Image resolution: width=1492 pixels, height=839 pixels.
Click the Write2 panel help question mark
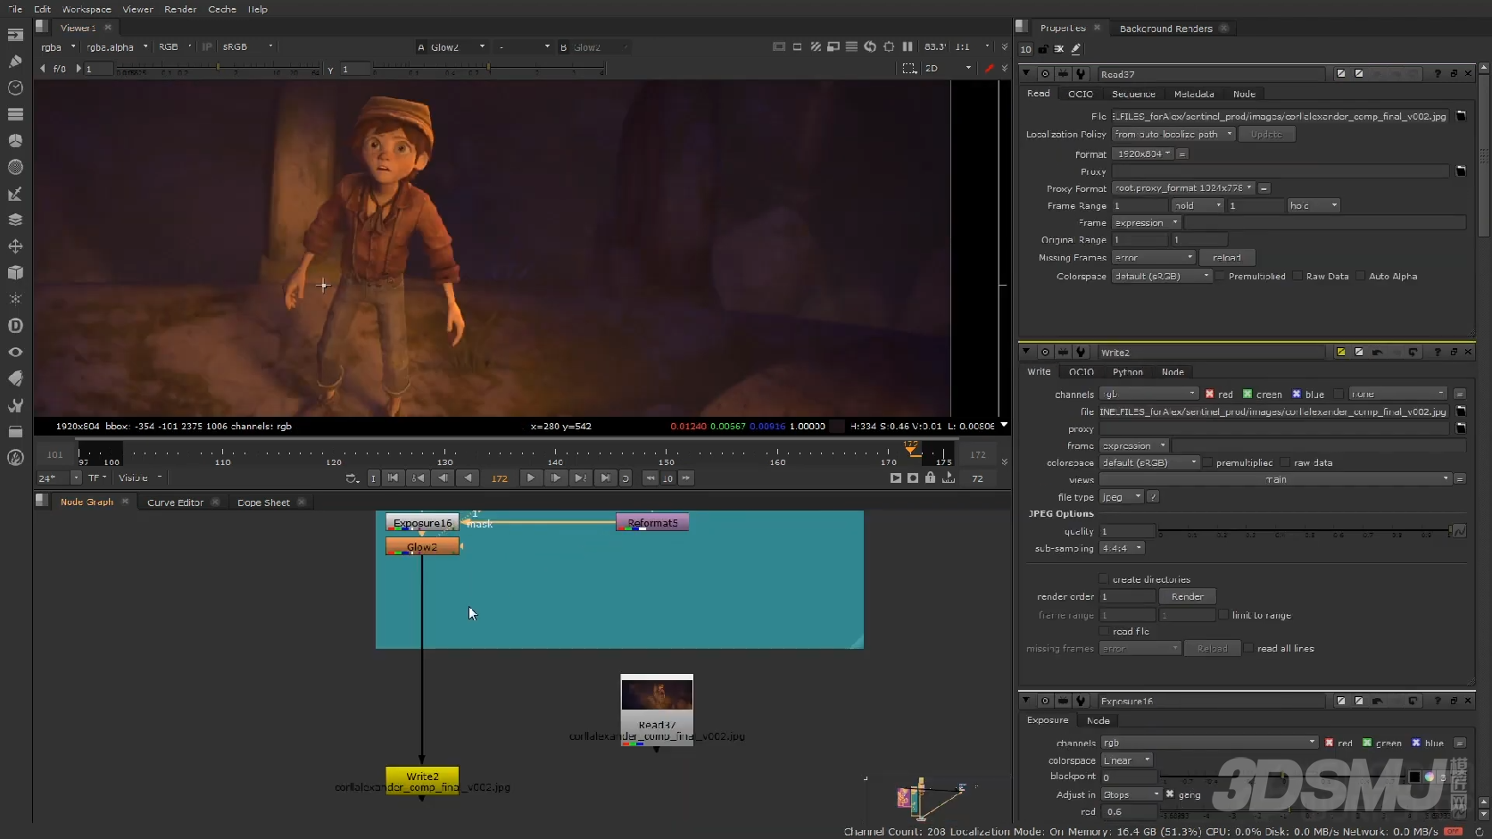point(1438,352)
